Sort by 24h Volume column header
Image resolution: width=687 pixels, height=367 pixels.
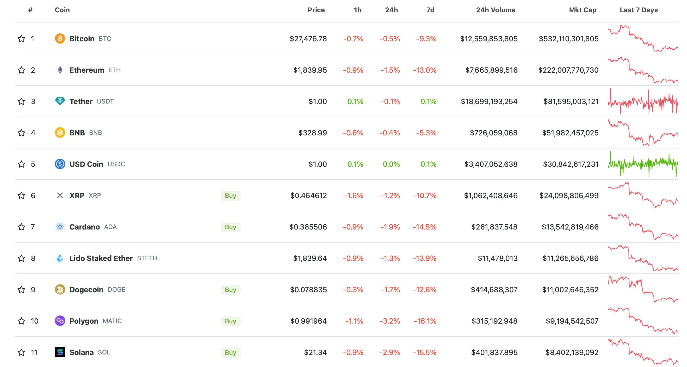tap(496, 10)
